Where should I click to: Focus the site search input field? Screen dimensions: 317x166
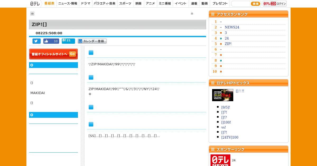click(241, 4)
